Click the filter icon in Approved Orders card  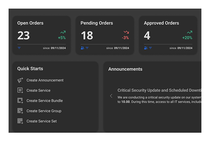pyautogui.click(x=151, y=48)
